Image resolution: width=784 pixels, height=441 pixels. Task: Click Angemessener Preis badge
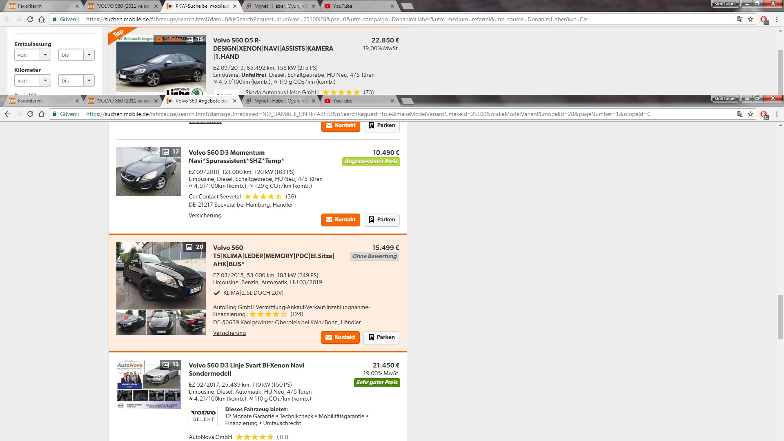(371, 162)
